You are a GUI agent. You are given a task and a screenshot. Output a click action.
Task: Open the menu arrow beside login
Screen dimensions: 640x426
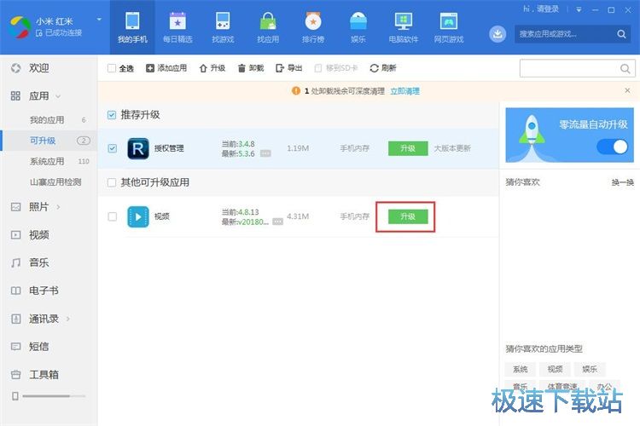(579, 9)
